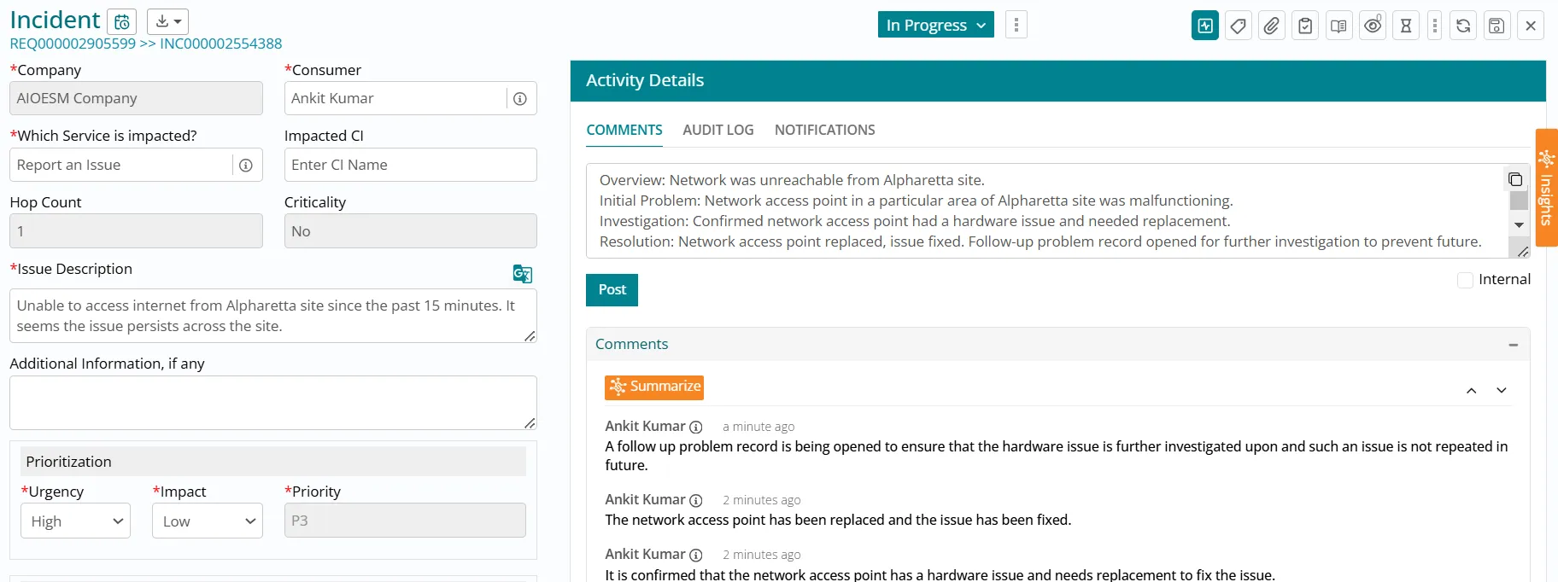
Task: Click the clipboard checklist icon
Action: [1305, 26]
